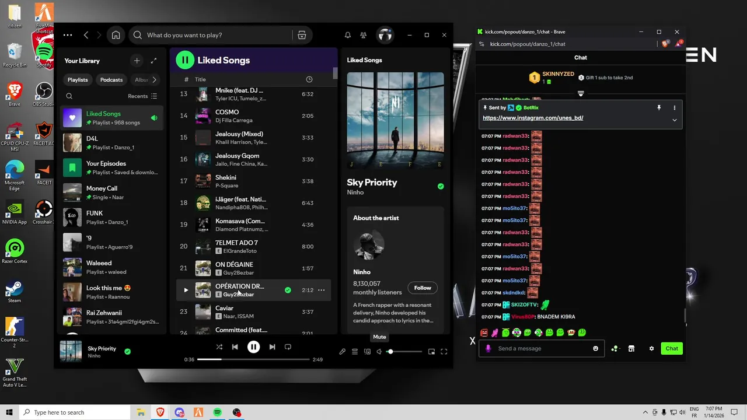Open Liked Songs playlist in library
This screenshot has width=747, height=420.
point(111,118)
